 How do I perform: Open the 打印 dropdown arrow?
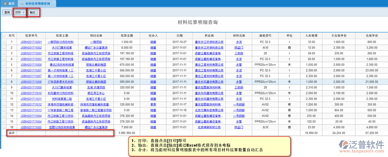click(x=23, y=12)
